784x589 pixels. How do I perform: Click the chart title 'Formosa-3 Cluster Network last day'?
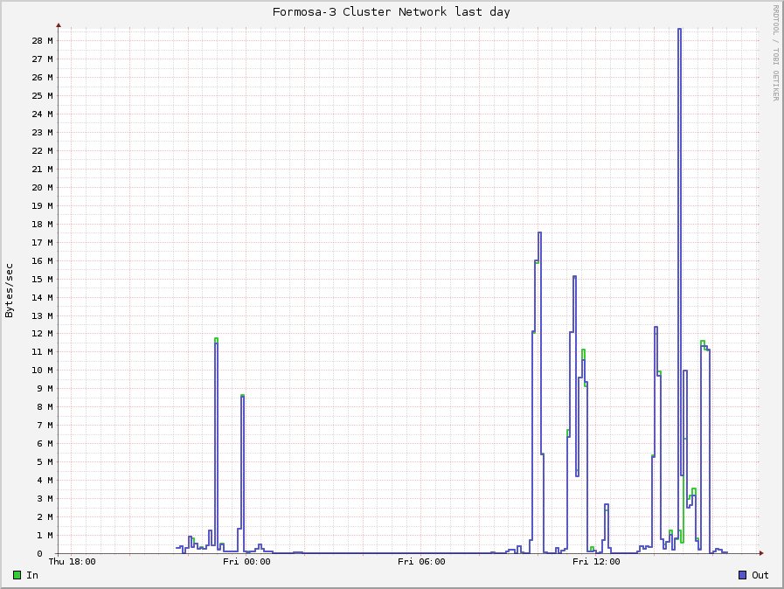point(391,12)
